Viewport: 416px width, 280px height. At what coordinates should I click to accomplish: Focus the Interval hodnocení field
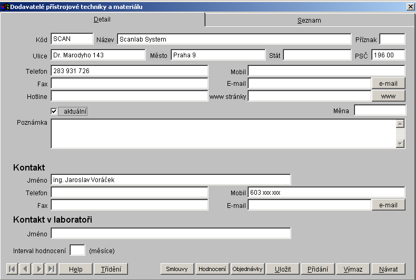[77, 251]
